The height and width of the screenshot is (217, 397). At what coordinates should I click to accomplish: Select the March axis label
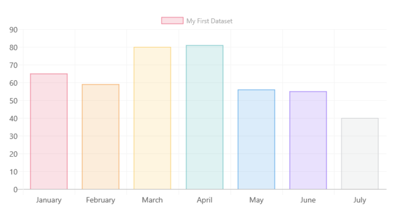153,200
